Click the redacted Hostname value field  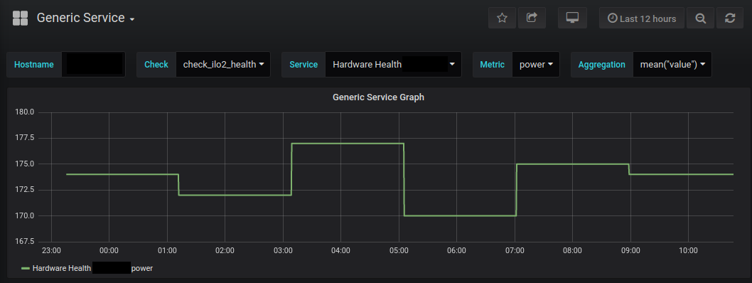94,64
